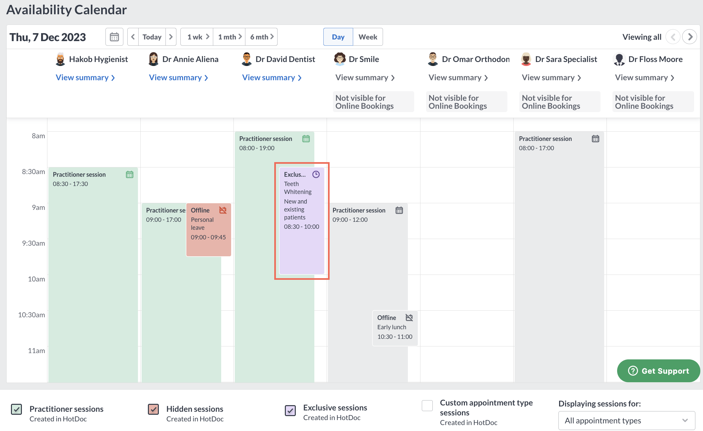Screen dimensions: 703x431
Task: Expand View summary for Dr Sara Specialist
Action: (551, 78)
